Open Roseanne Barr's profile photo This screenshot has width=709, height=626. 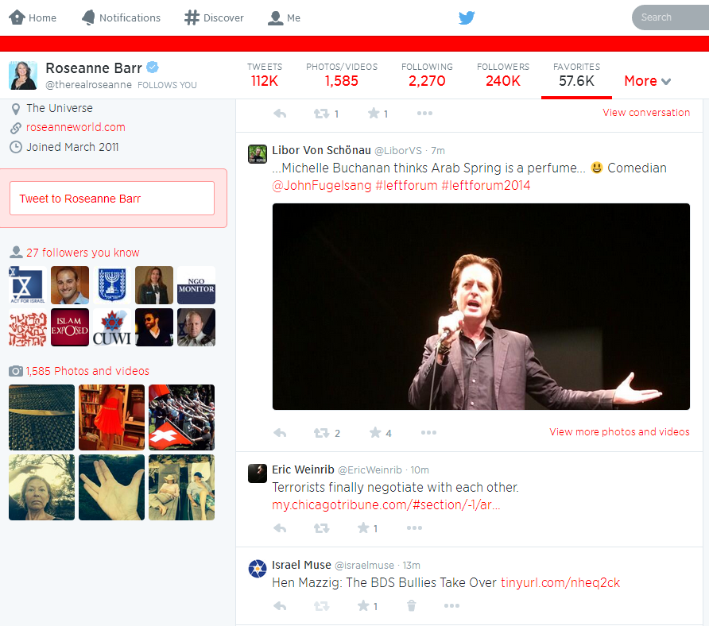click(23, 75)
